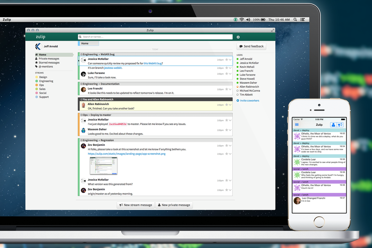
Task: Click Waseem Daher's message avatar
Action: tap(83, 130)
